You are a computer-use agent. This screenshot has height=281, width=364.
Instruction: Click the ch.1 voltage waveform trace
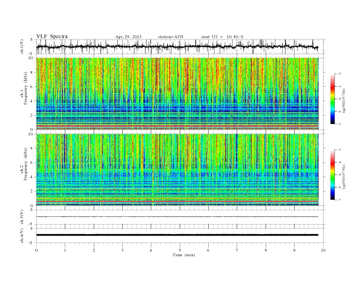[x=177, y=46]
